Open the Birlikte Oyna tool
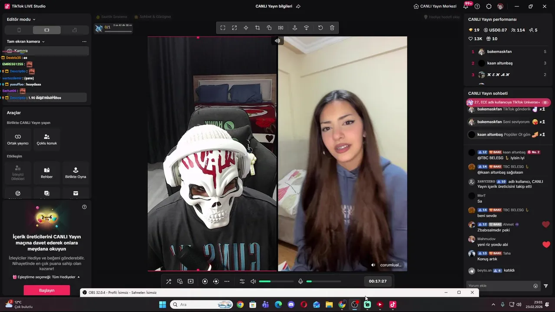555x312 pixels. click(75, 173)
